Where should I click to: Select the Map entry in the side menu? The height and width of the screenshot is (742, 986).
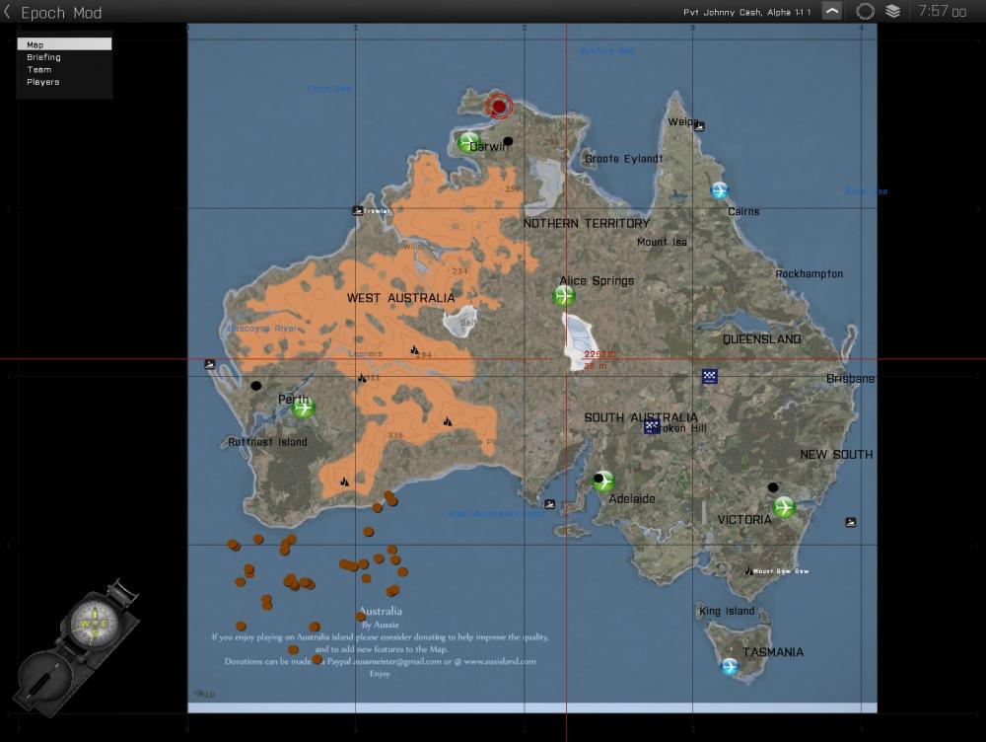[x=64, y=44]
